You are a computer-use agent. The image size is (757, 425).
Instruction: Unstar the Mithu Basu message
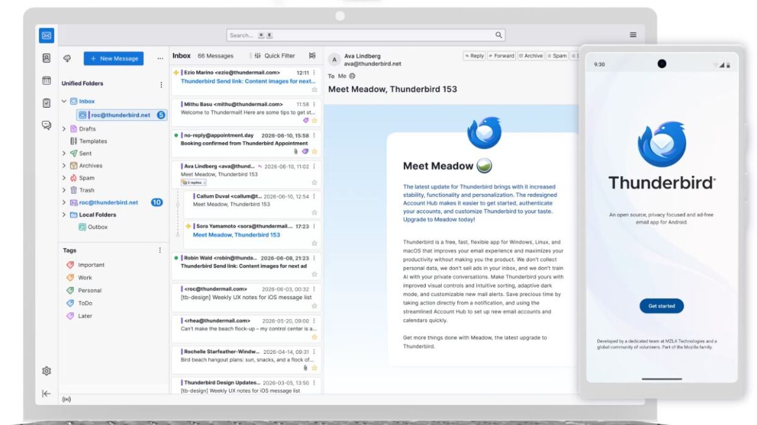[314, 120]
